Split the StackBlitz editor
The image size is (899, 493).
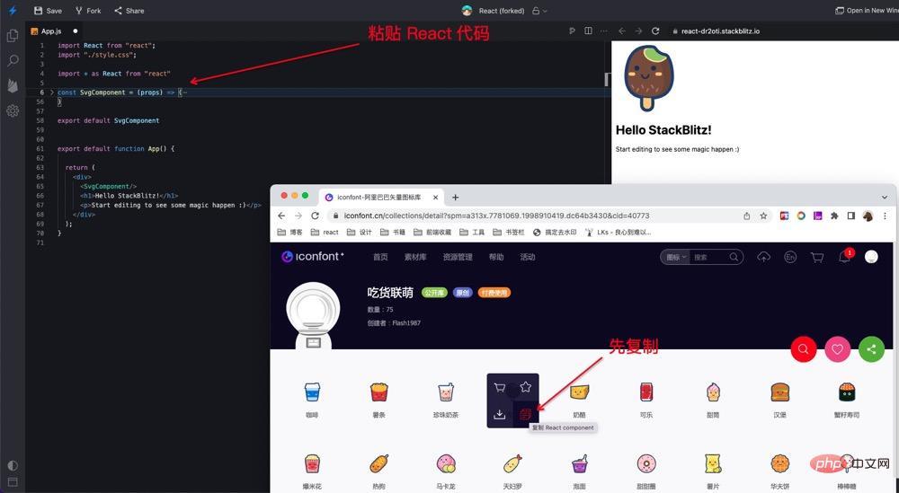tap(588, 31)
